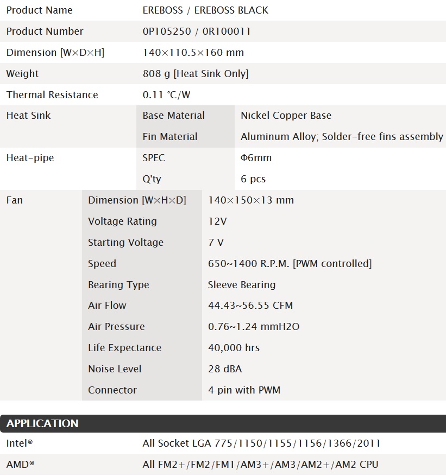Screen dimensions: 446x476
Task: Click the Φ6mm heat-pipe spec value
Action: pos(256,158)
